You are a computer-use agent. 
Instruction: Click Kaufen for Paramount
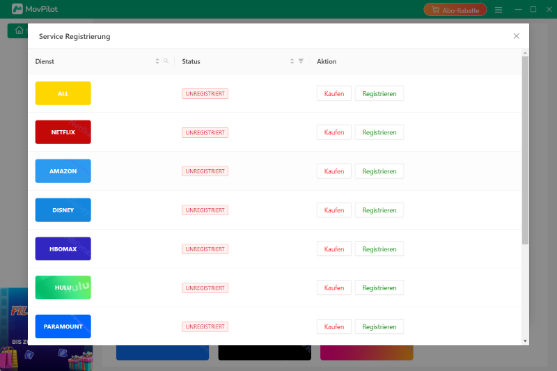(x=334, y=326)
